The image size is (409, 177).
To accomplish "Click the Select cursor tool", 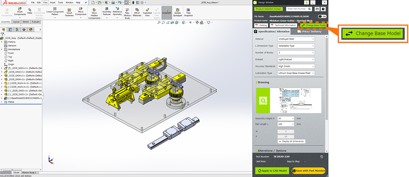I will (x=126, y=2).
